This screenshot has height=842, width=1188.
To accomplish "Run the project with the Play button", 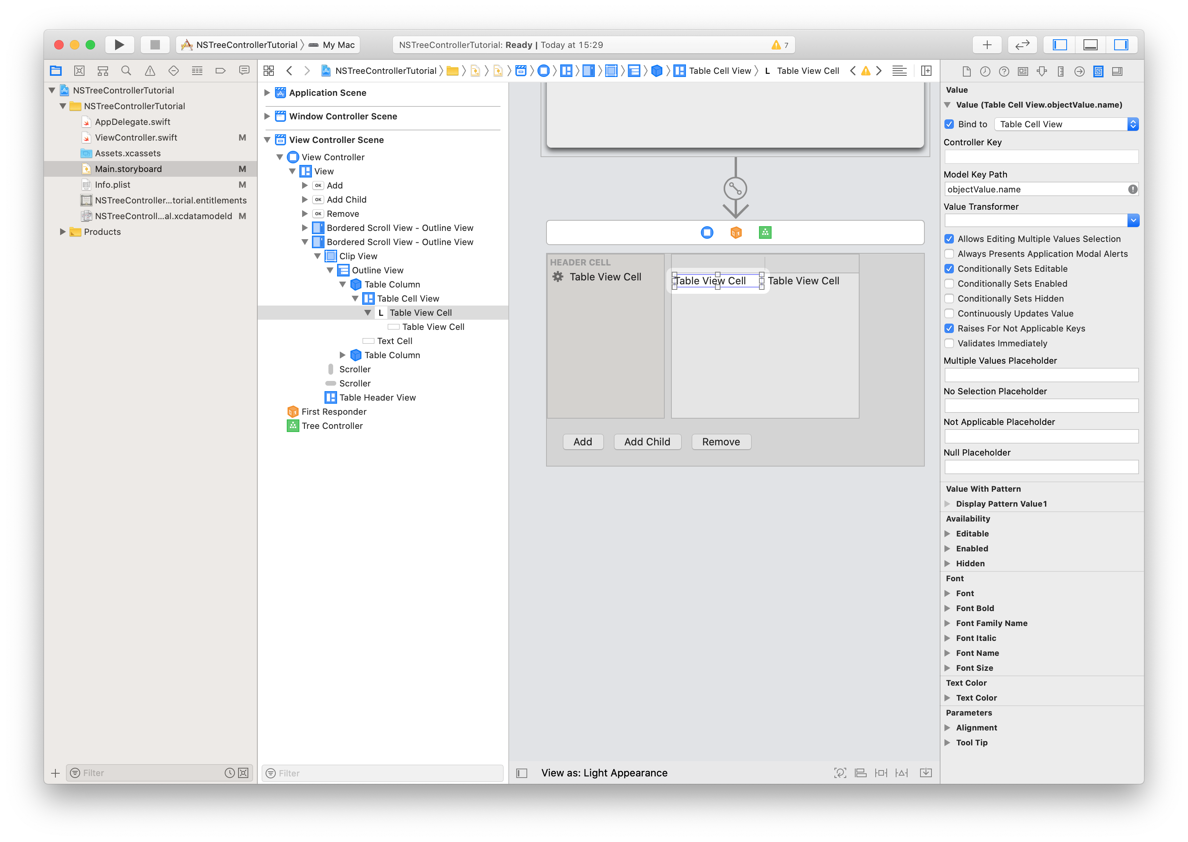I will tap(119, 45).
